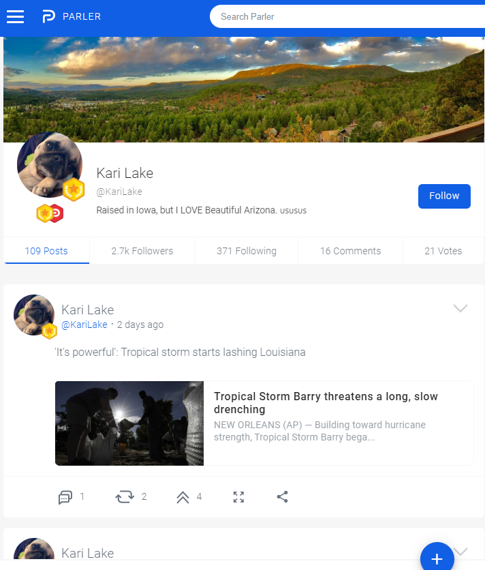Expand the post to fullscreen view

(x=238, y=497)
